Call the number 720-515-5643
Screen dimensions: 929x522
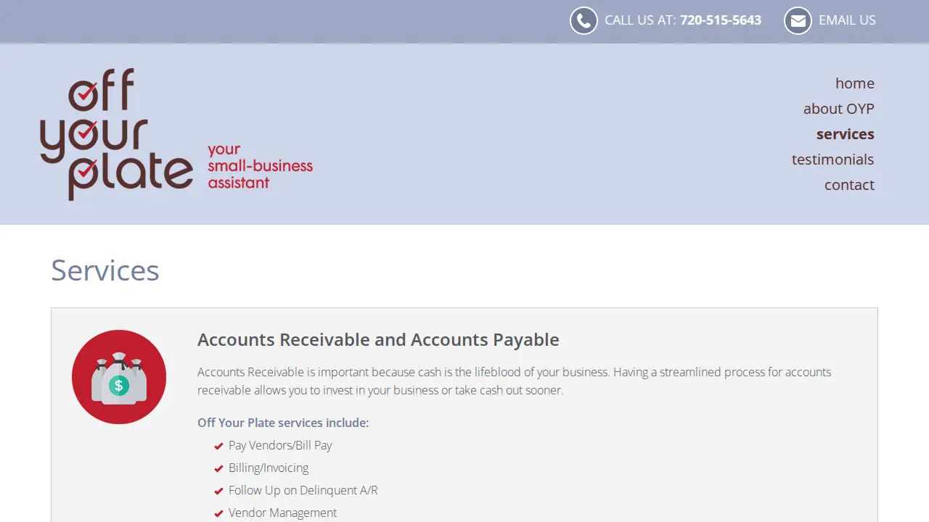tap(721, 20)
